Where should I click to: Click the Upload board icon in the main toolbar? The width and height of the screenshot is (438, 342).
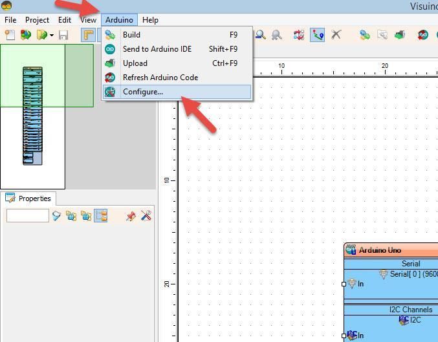(x=400, y=35)
